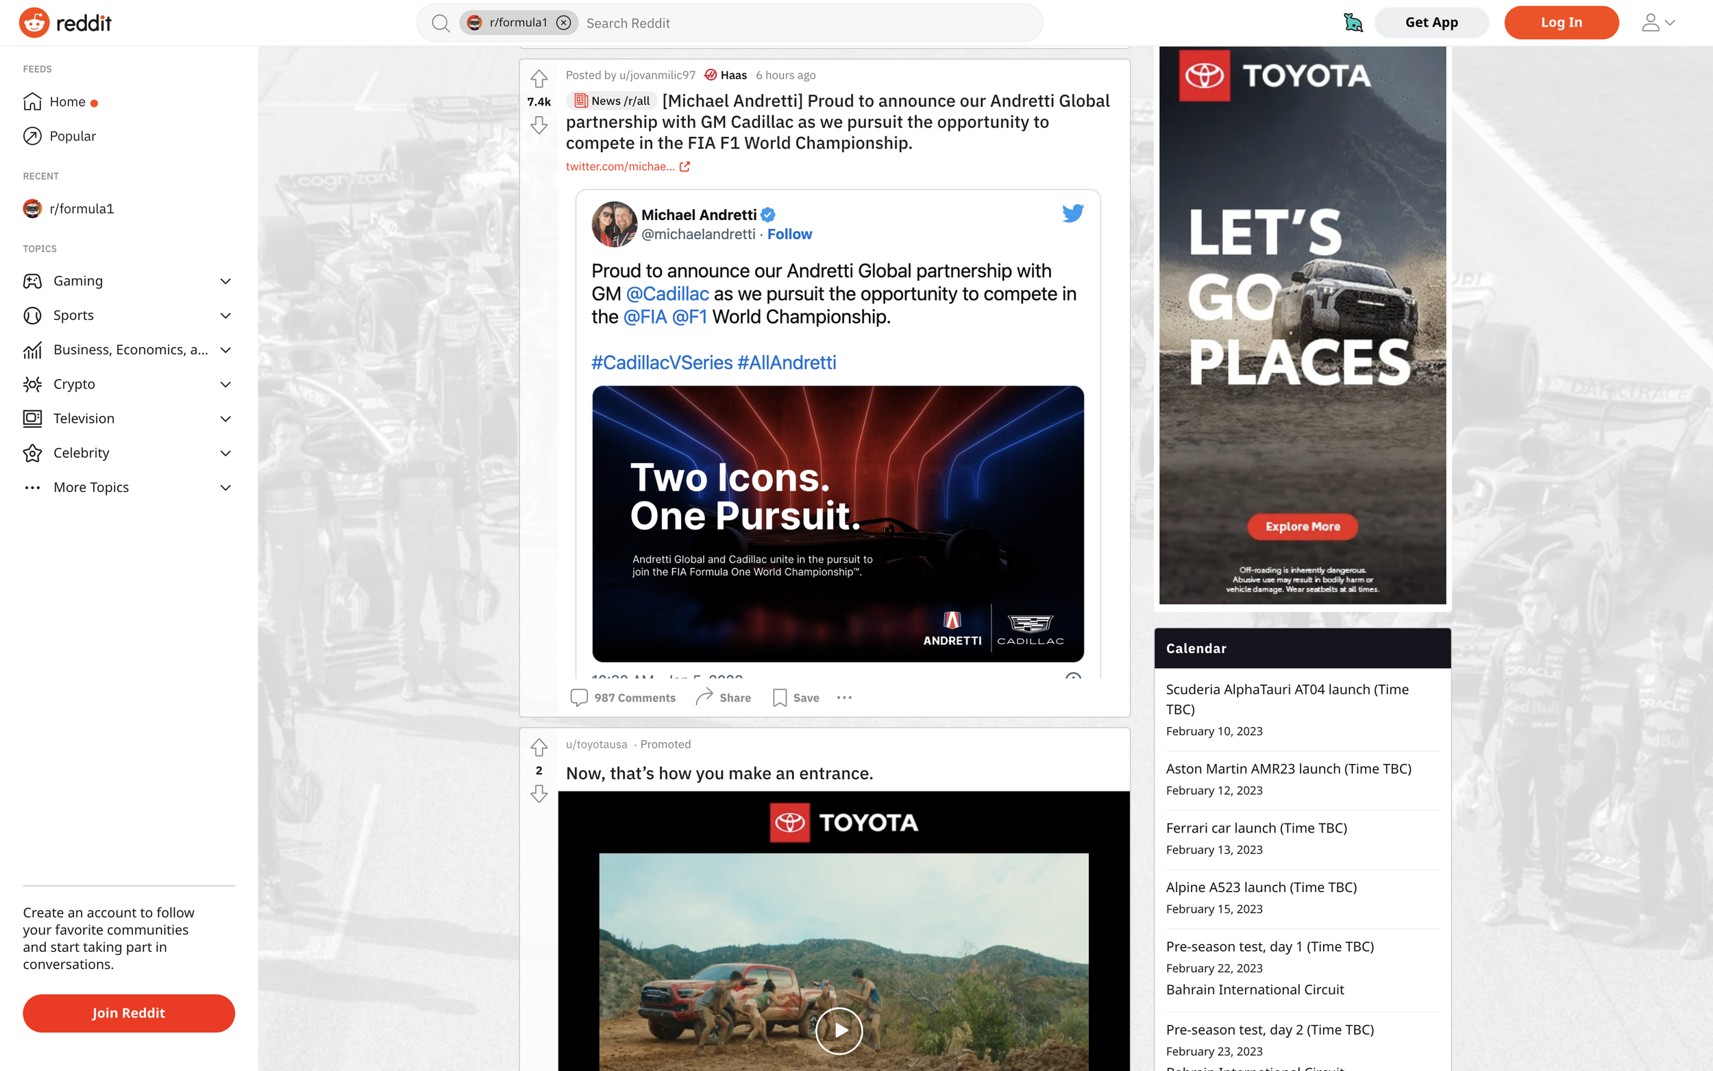Open the Andretti Cadillac post title
Image resolution: width=1713 pixels, height=1071 pixels.
pyautogui.click(x=838, y=122)
